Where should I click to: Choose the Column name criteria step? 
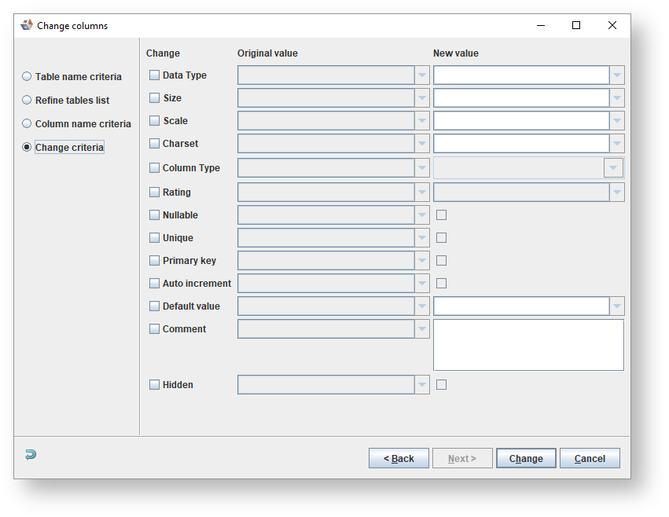[x=27, y=124]
